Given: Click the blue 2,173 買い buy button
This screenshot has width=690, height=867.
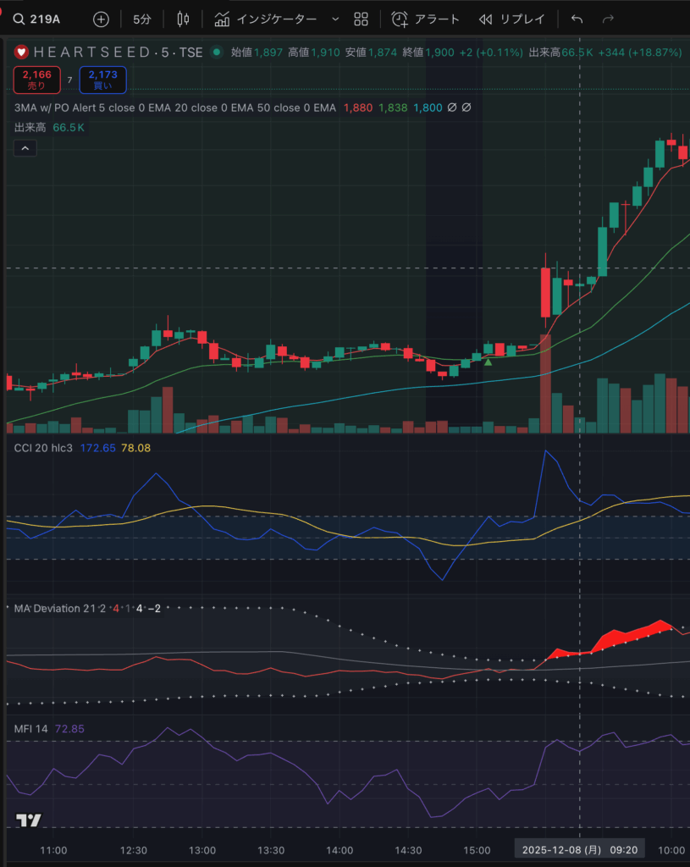Looking at the screenshot, I should [x=102, y=80].
